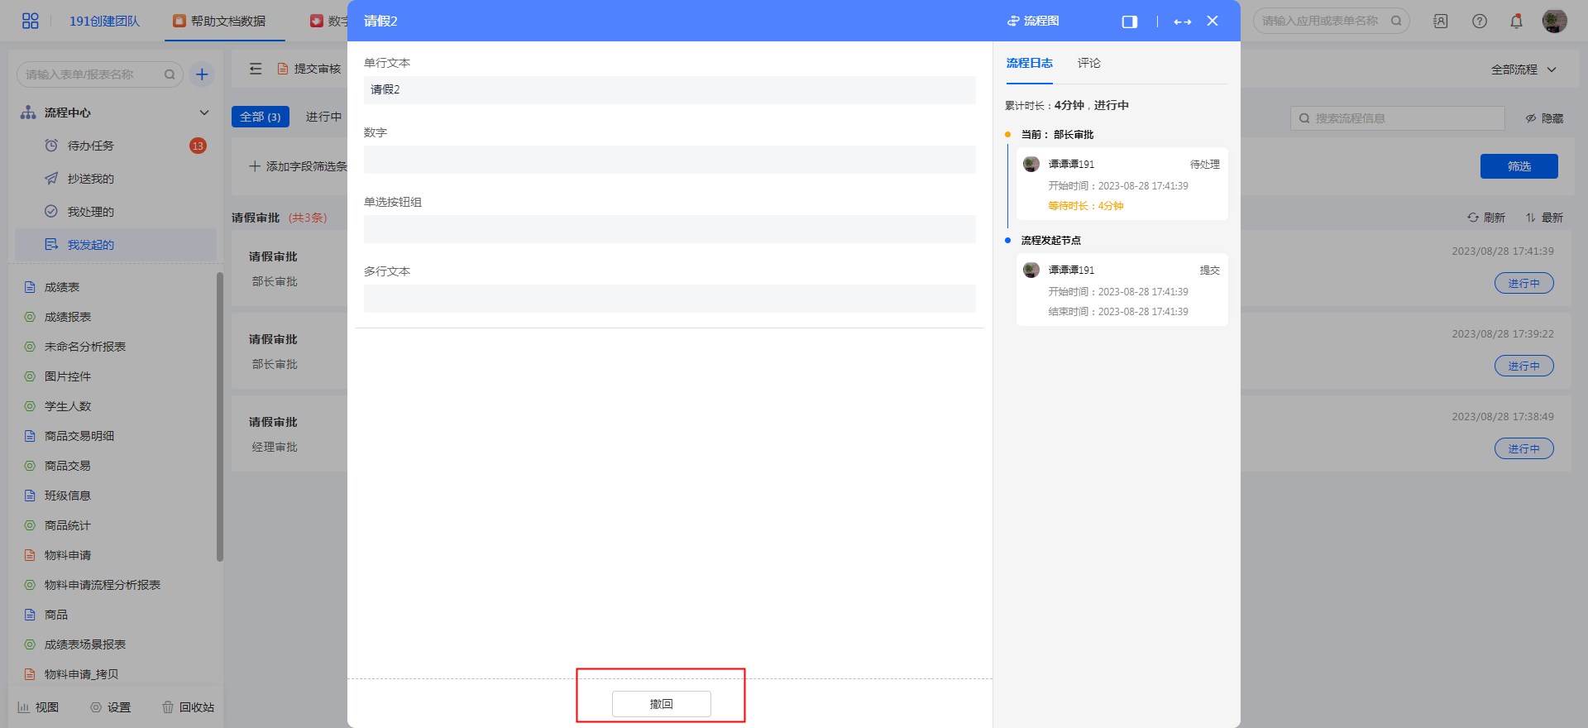The image size is (1588, 728).
Task: Click the app grid icon at top left
Action: click(30, 21)
